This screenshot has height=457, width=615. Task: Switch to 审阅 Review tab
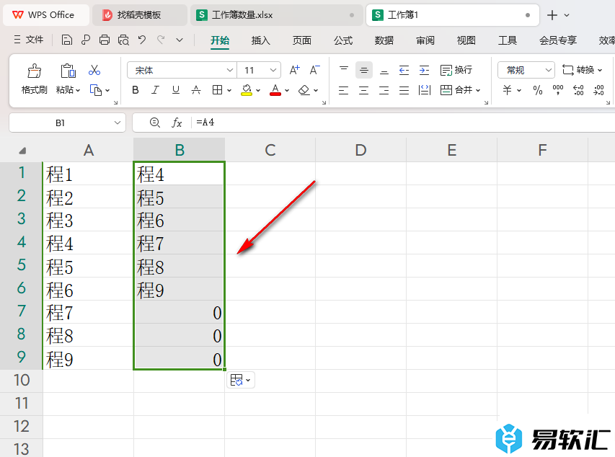[425, 40]
